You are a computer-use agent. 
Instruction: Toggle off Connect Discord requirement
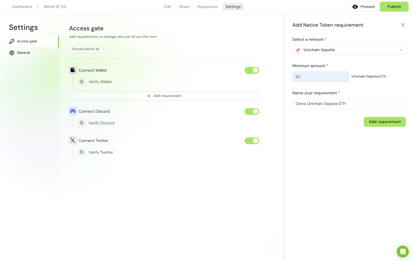tap(252, 111)
